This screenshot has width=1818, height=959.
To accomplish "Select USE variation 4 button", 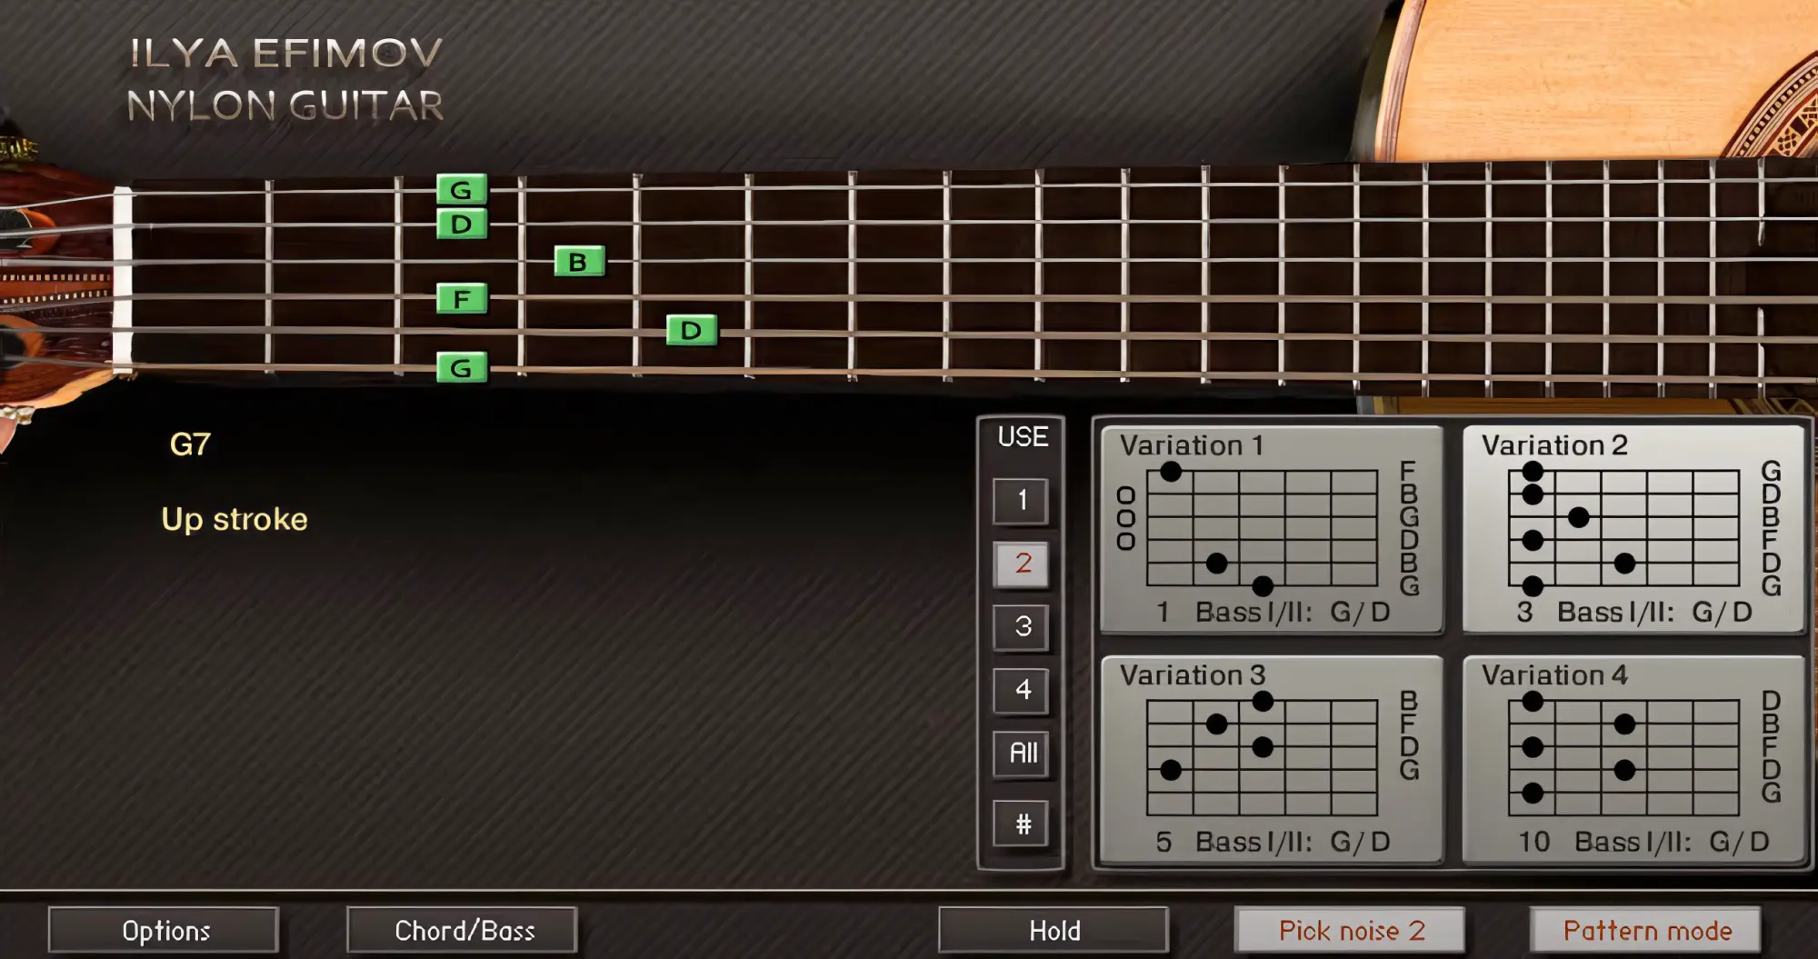I will coord(1022,690).
